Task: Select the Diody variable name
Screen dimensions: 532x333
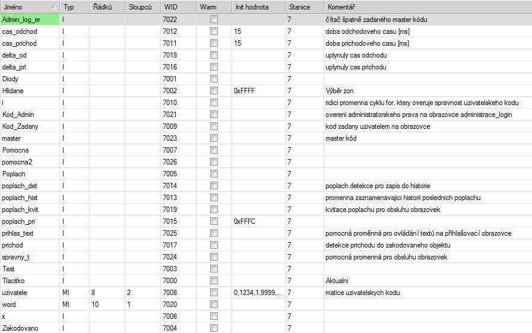Action: coord(10,79)
